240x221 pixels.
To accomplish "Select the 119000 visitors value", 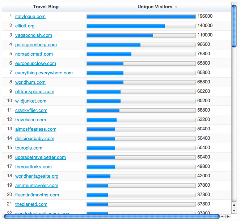I will pos(205,35).
